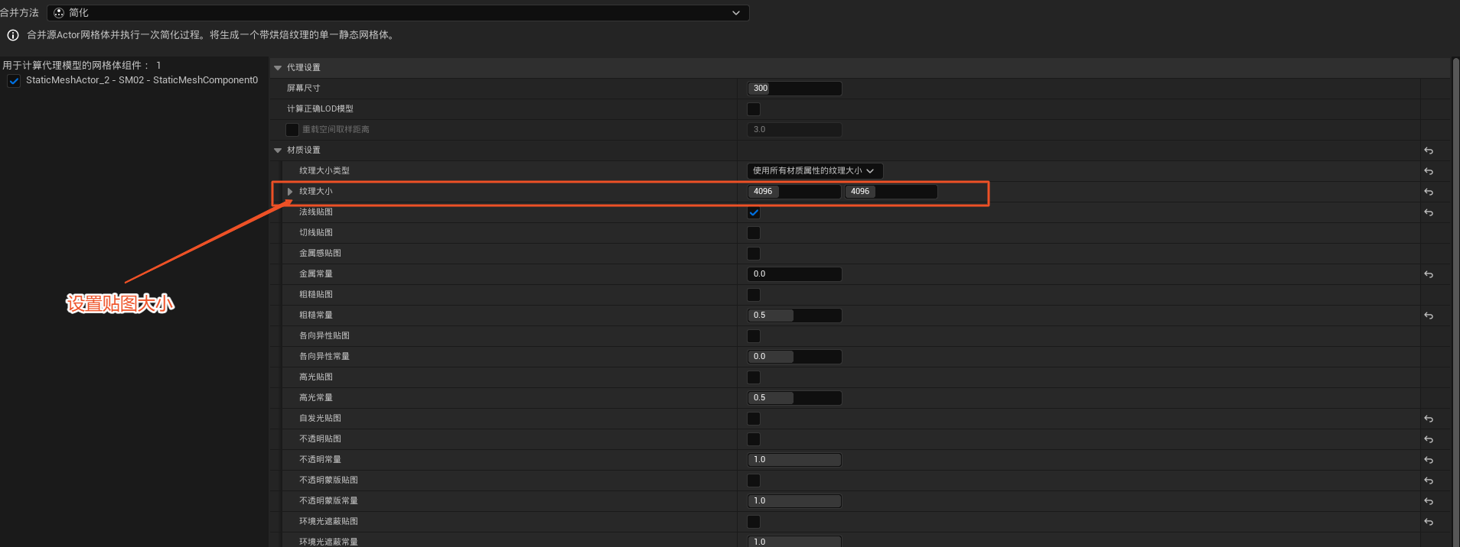
Task: Click the 屏幕尺寸 property label
Action: click(304, 89)
